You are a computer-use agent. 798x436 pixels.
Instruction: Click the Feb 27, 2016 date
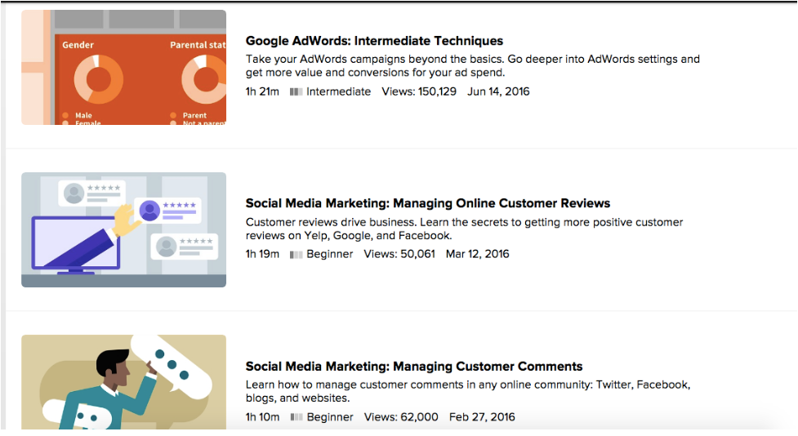tap(482, 416)
